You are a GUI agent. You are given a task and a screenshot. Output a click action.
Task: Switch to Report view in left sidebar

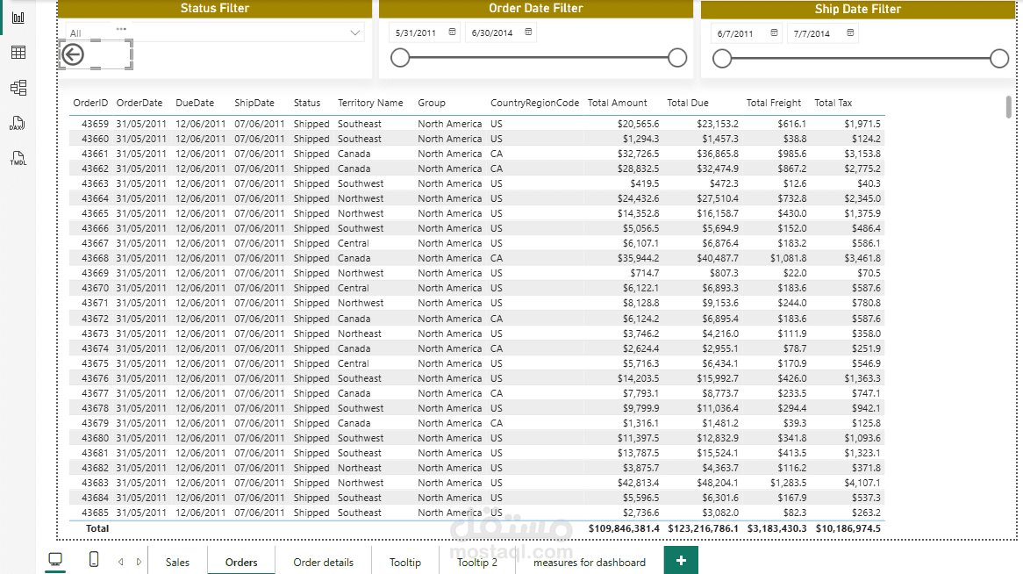click(18, 18)
